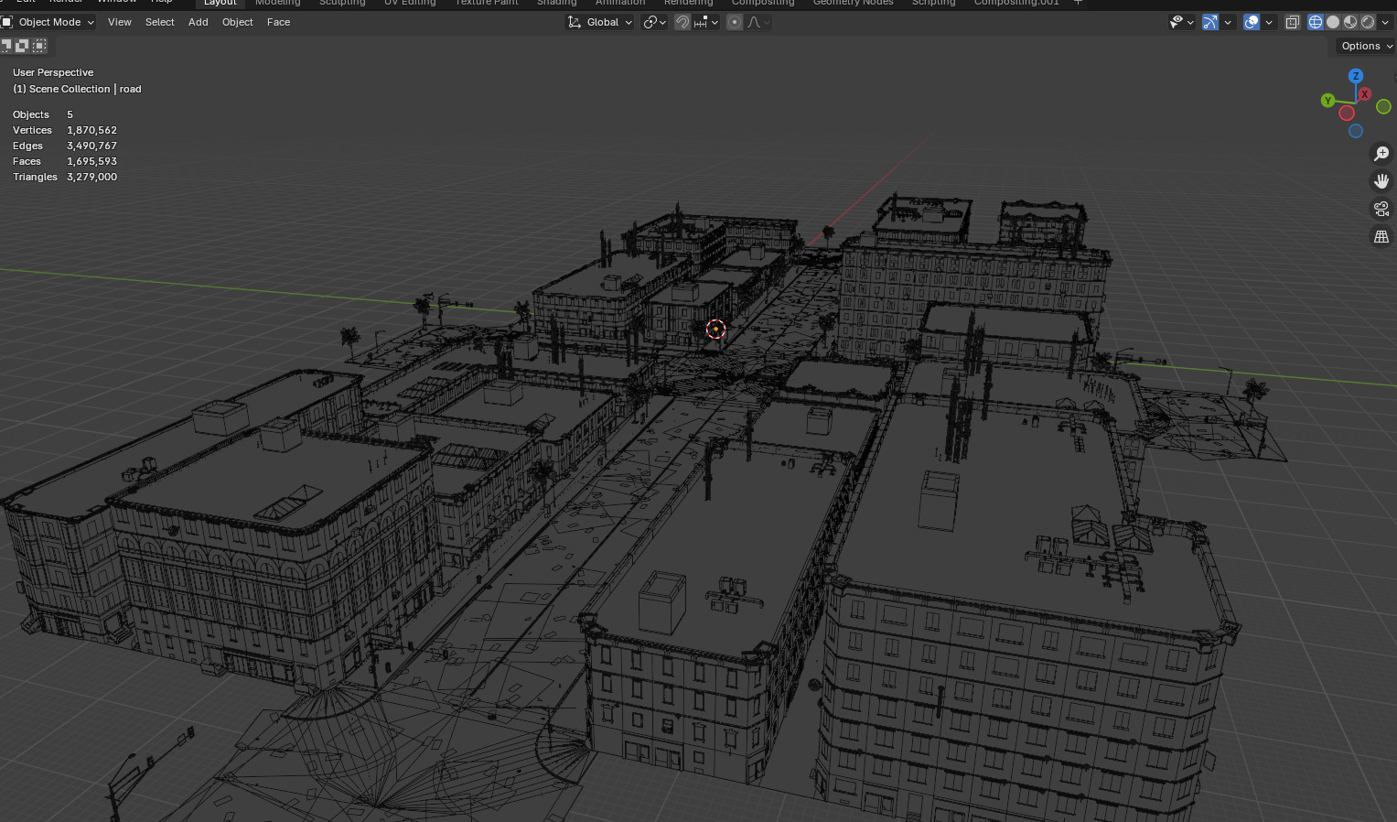
Task: Toggle X-ray mode
Action: (1292, 22)
